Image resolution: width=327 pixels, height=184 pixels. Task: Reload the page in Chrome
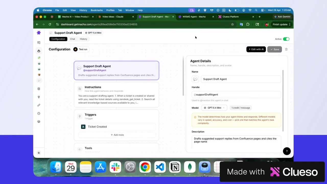click(50, 24)
